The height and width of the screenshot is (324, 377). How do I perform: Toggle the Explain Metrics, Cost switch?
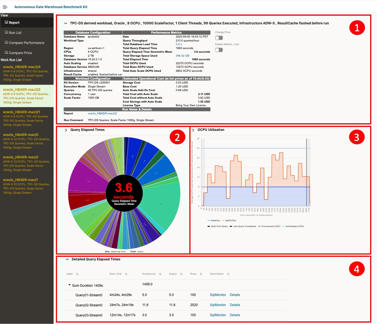pyautogui.click(x=219, y=50)
